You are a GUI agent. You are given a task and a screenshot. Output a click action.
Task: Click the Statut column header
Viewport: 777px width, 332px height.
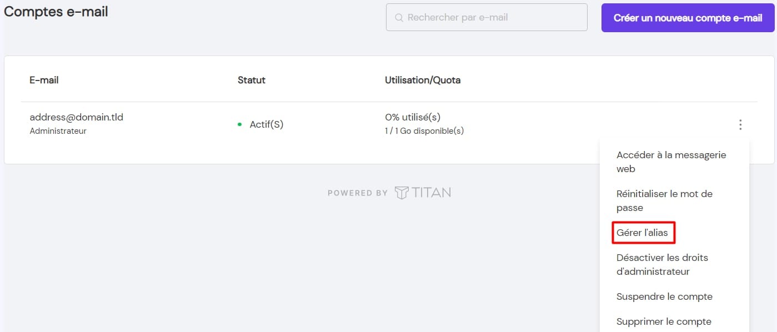pyautogui.click(x=252, y=80)
